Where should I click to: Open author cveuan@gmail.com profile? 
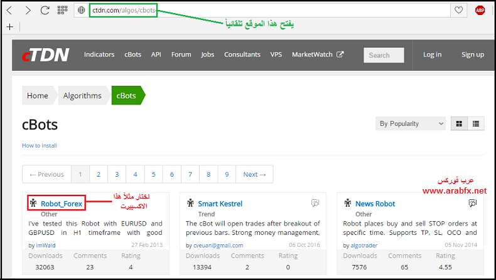coord(218,246)
